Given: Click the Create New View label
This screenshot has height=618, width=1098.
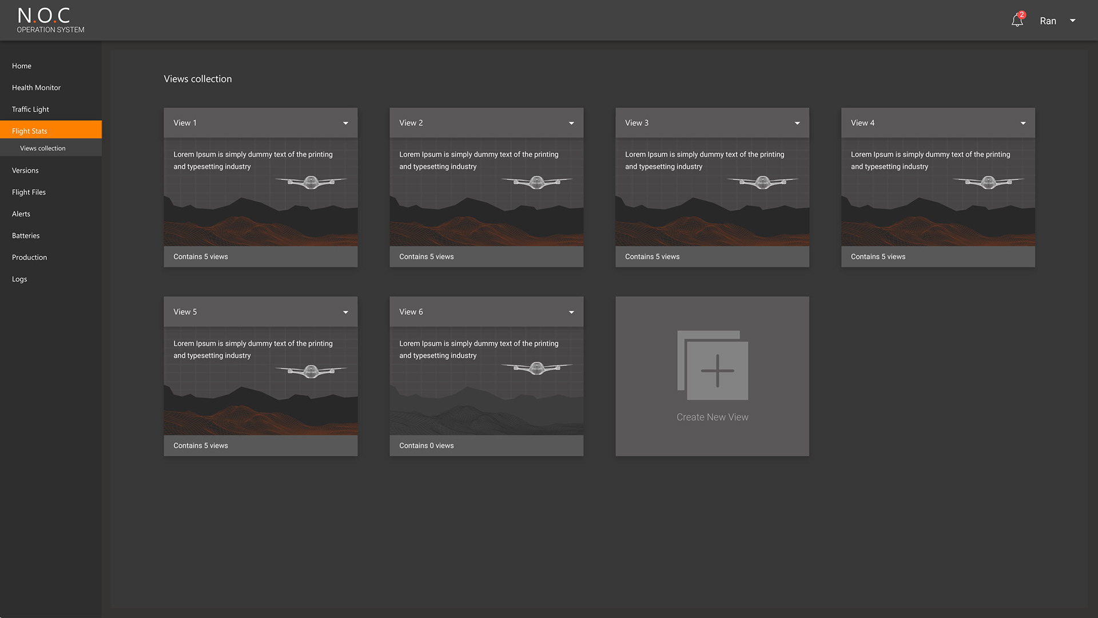Looking at the screenshot, I should [x=712, y=417].
